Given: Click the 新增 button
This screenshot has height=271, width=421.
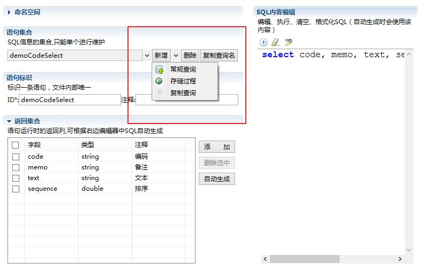Looking at the screenshot, I should pyautogui.click(x=161, y=56).
